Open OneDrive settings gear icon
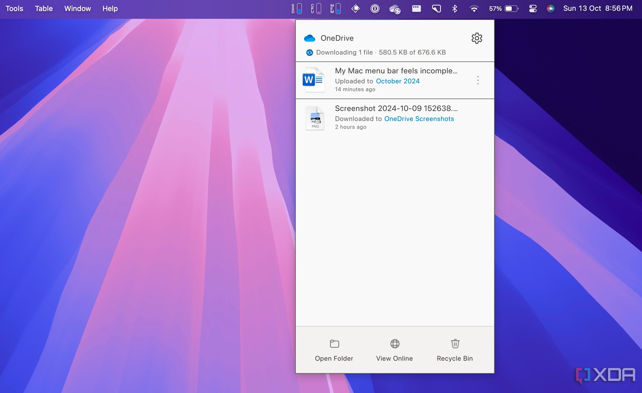 click(477, 38)
